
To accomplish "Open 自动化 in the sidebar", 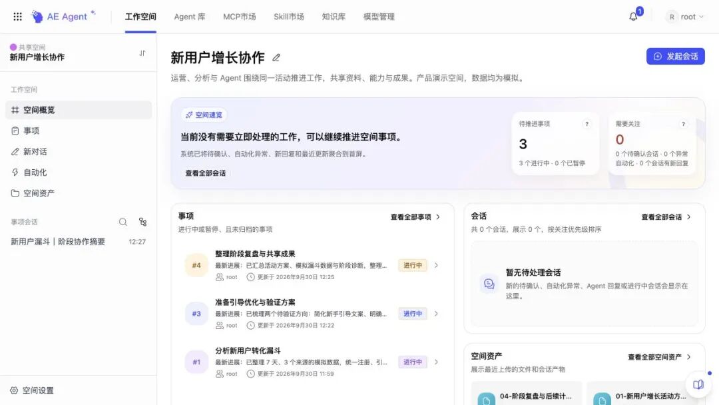I will pos(79,173).
